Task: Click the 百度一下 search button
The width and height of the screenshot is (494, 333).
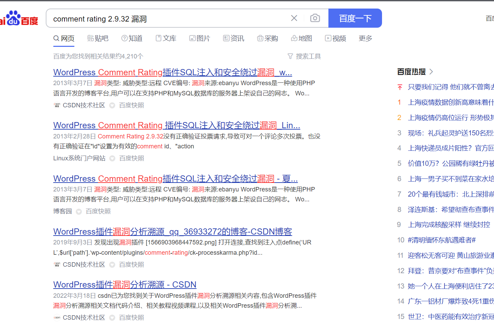Action: [355, 18]
